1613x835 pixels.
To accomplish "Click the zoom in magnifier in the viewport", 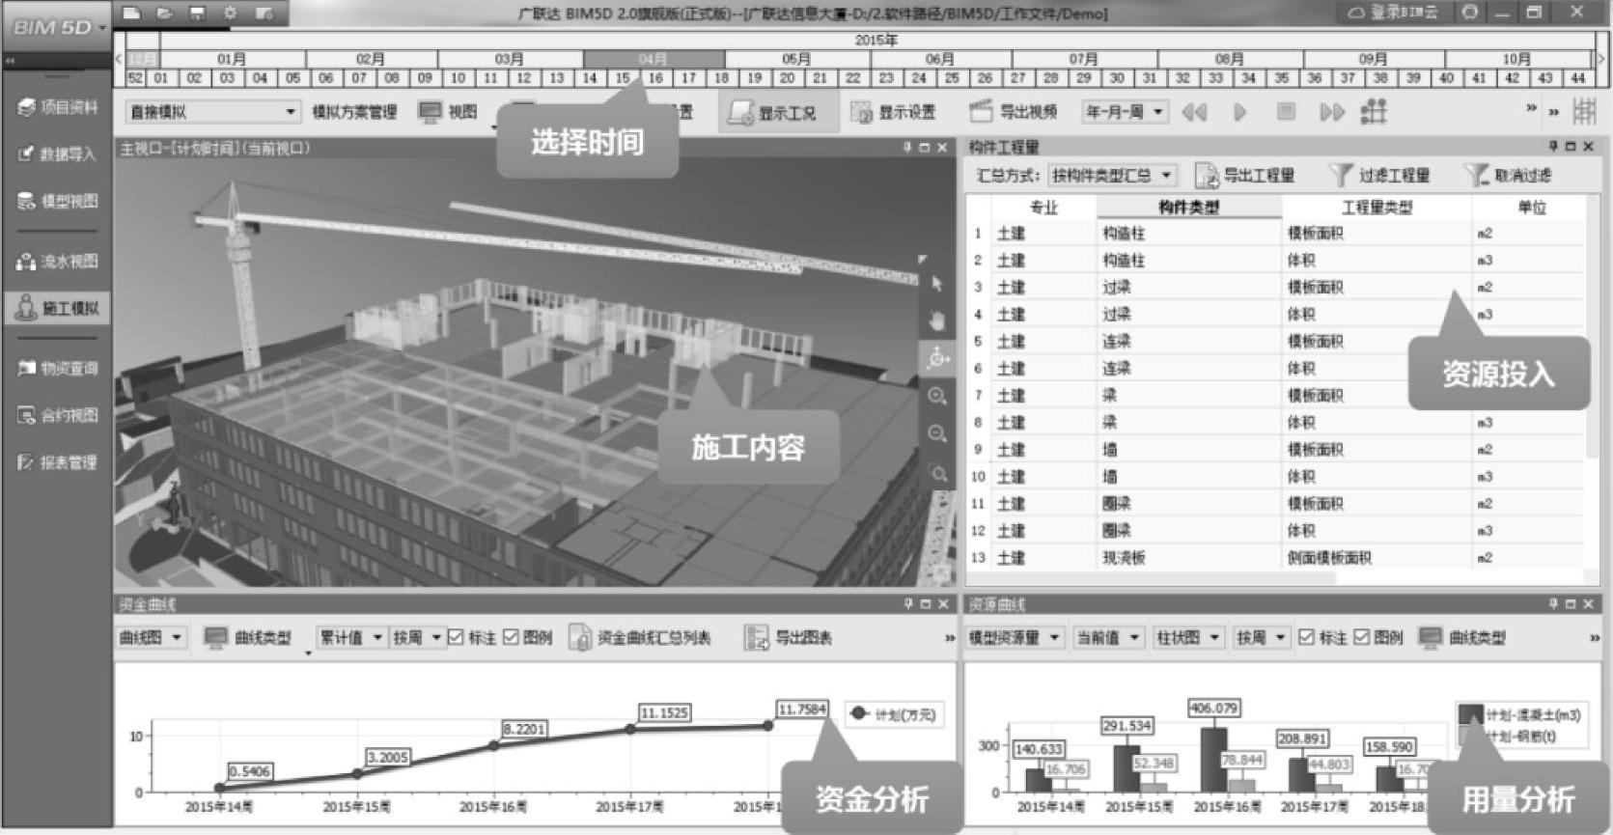I will pos(936,396).
